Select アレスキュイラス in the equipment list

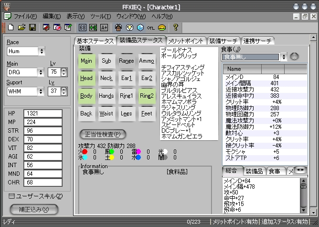point(181,96)
